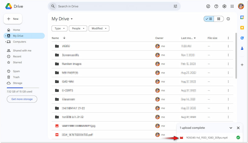This screenshot has width=248, height=143.
Task: Open Google Keep side panel
Action: [x=242, y=28]
